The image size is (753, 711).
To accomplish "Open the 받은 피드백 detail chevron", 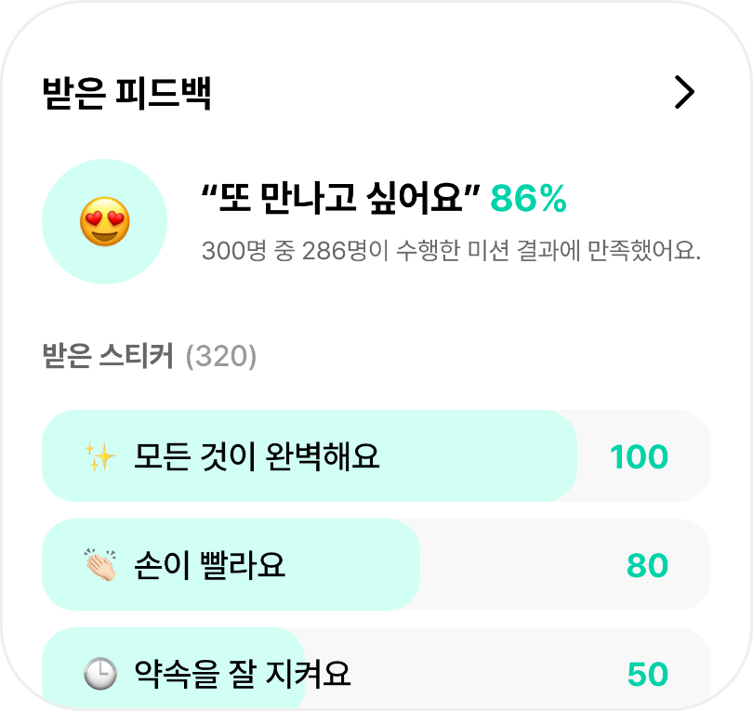I will click(x=684, y=92).
